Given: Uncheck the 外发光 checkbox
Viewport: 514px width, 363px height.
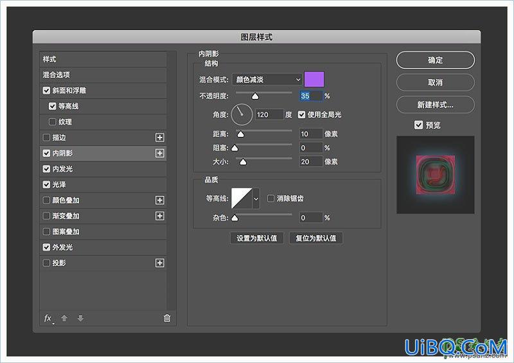Looking at the screenshot, I should (46, 247).
